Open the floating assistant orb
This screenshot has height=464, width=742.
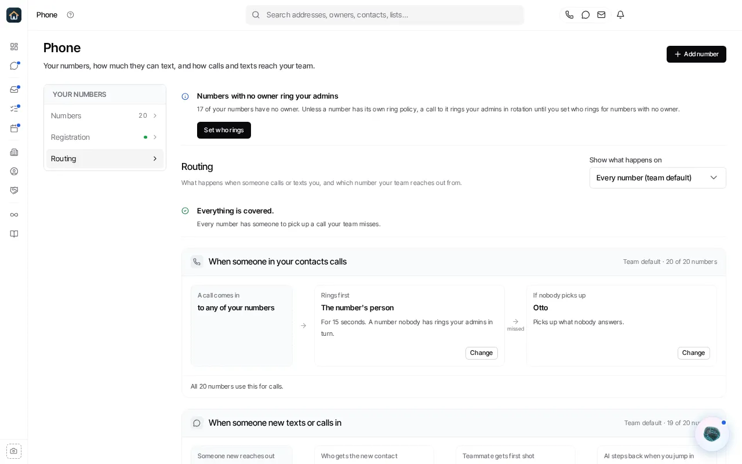coord(712,434)
